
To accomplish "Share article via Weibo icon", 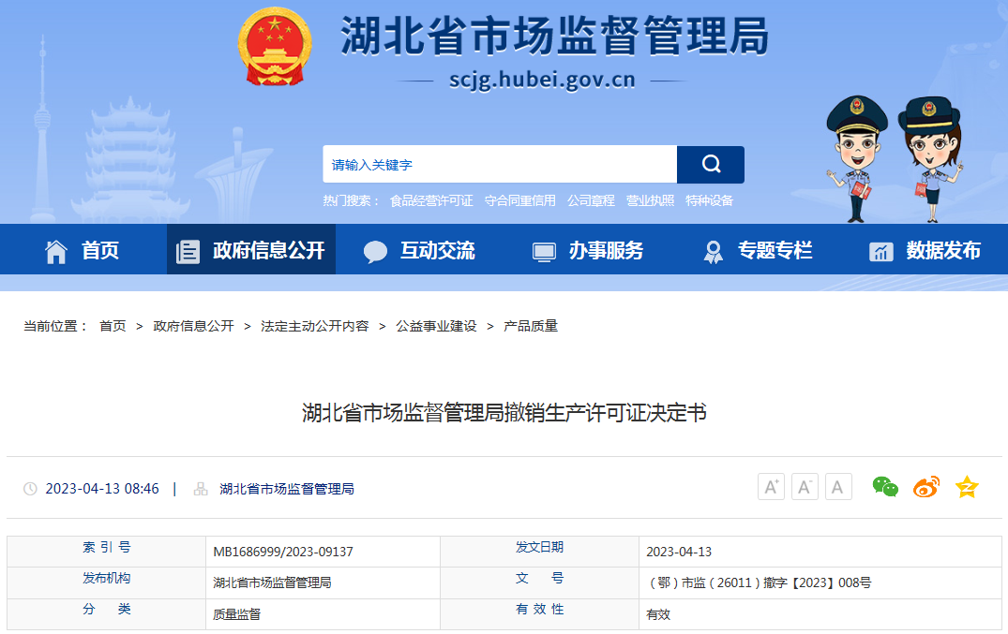I will point(926,487).
